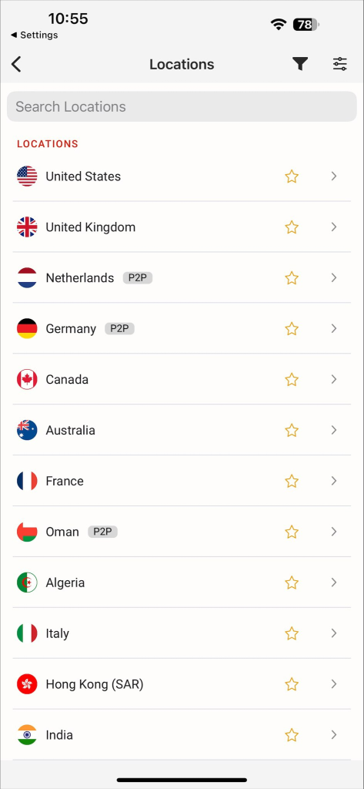Image resolution: width=364 pixels, height=789 pixels.
Task: Open the filter funnel icon
Action: point(300,64)
